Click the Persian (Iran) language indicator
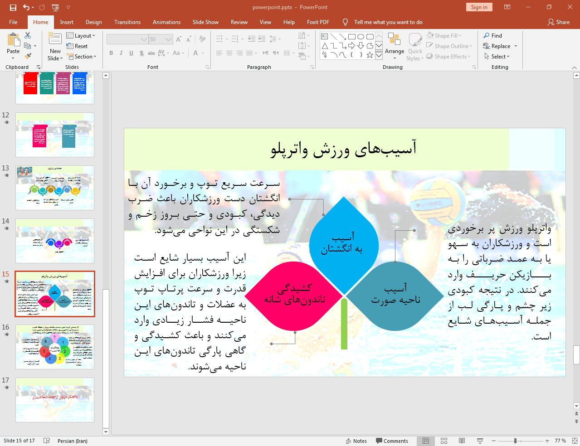 73,441
